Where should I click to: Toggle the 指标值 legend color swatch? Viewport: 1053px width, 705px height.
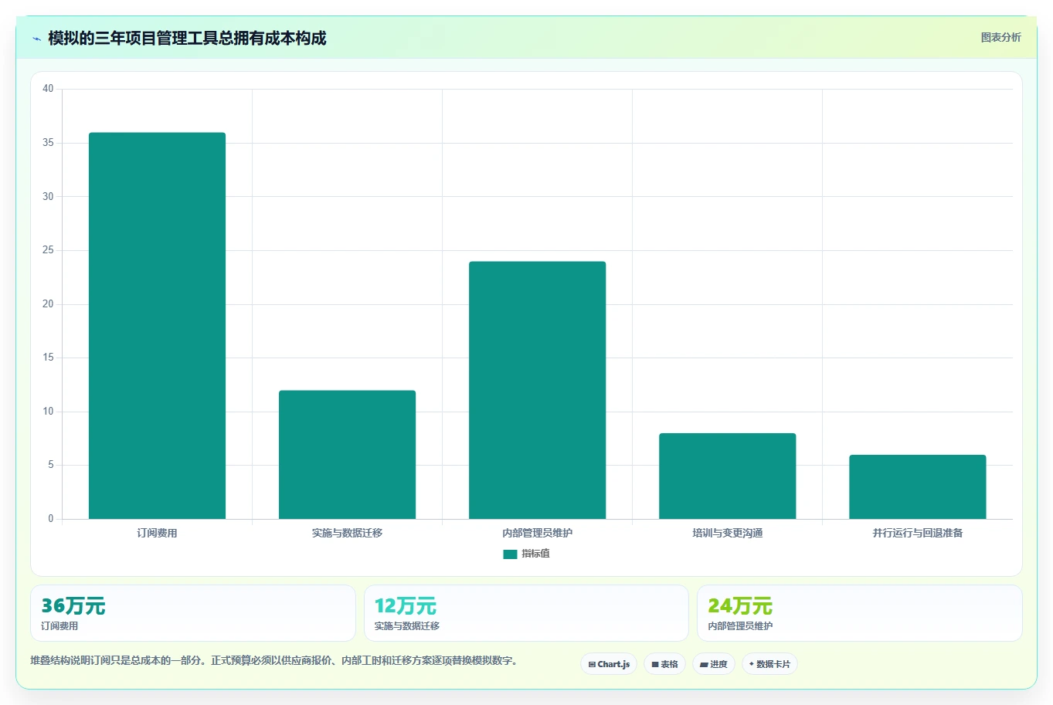tap(510, 554)
